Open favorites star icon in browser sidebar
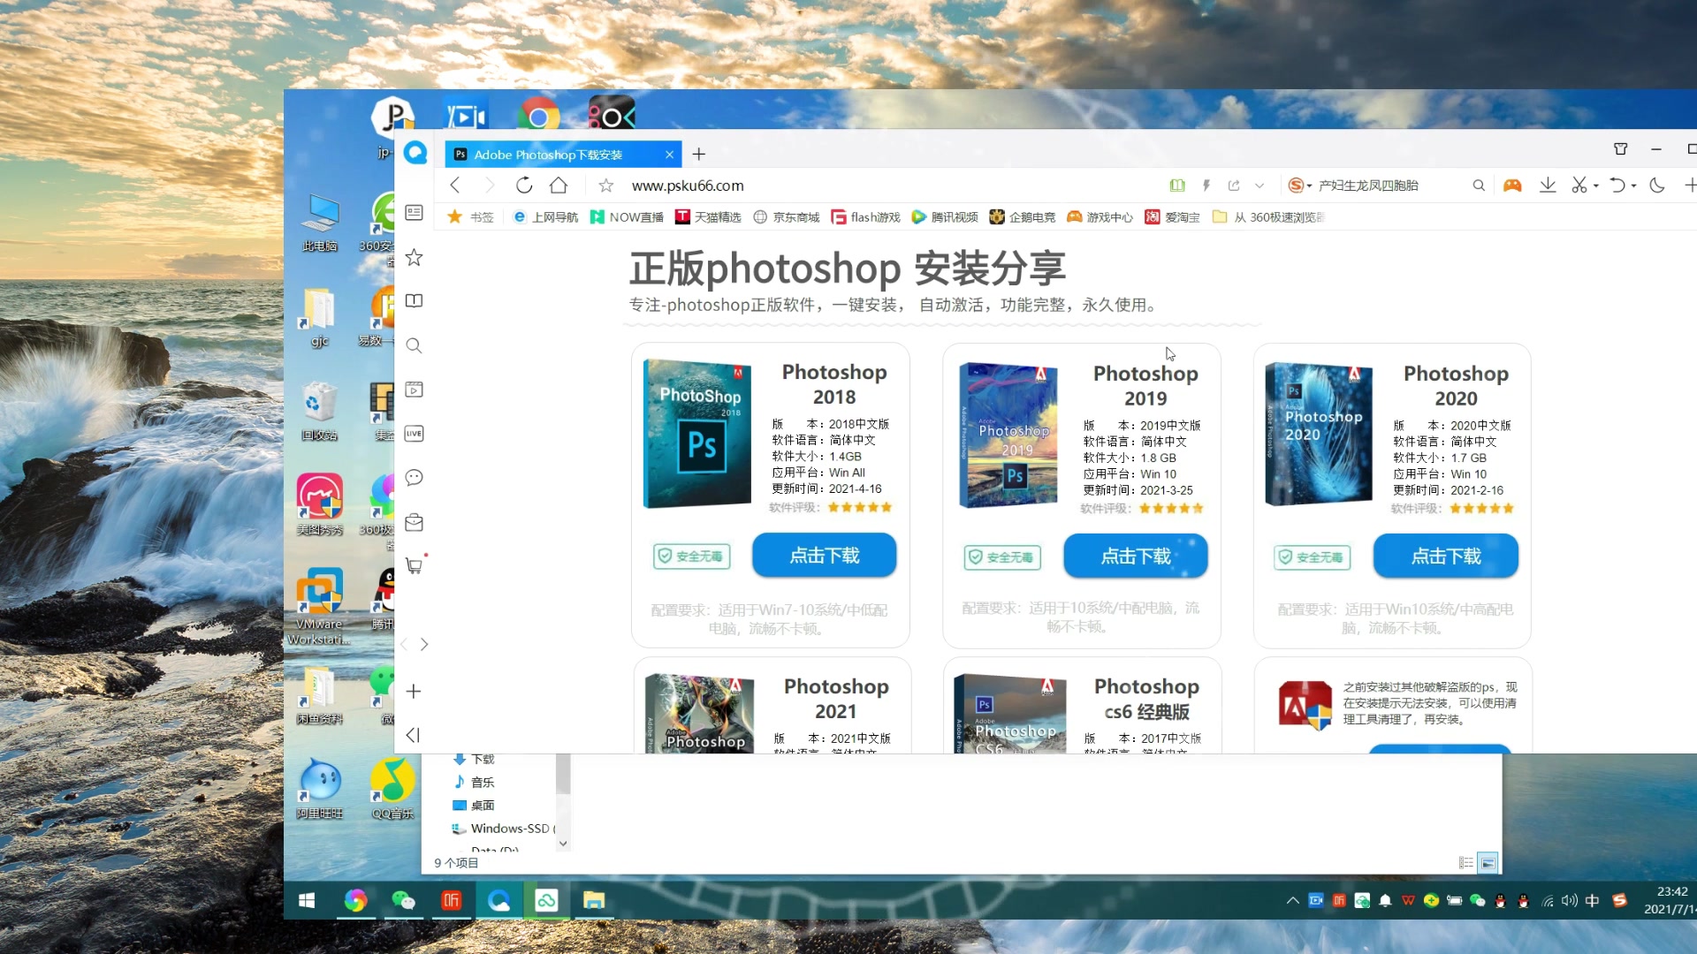Screen dimensions: 1697x954 [x=414, y=257]
